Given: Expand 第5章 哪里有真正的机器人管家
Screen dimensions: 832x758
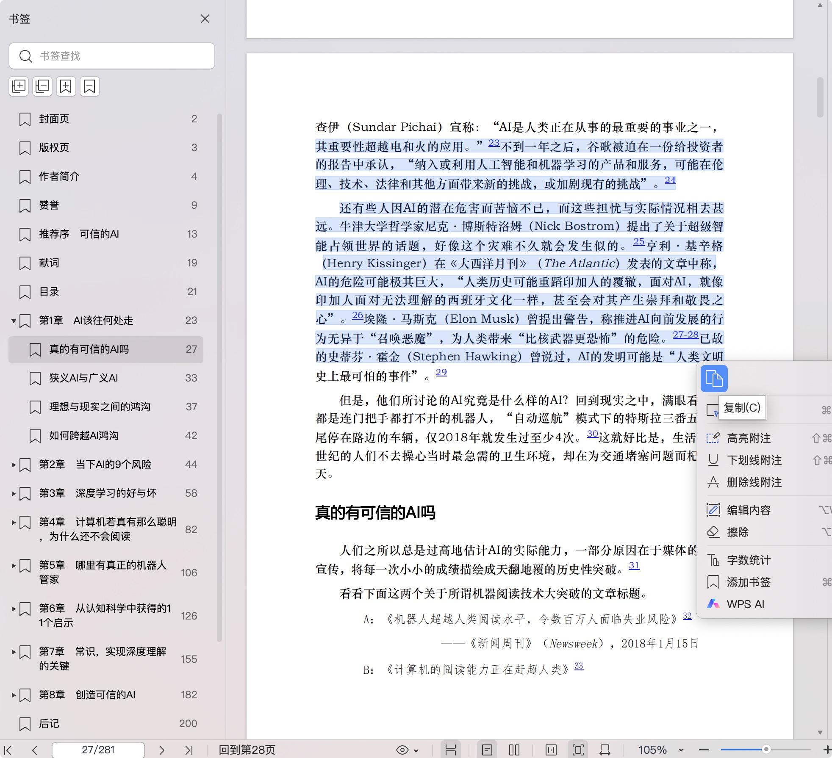Looking at the screenshot, I should pos(14,566).
